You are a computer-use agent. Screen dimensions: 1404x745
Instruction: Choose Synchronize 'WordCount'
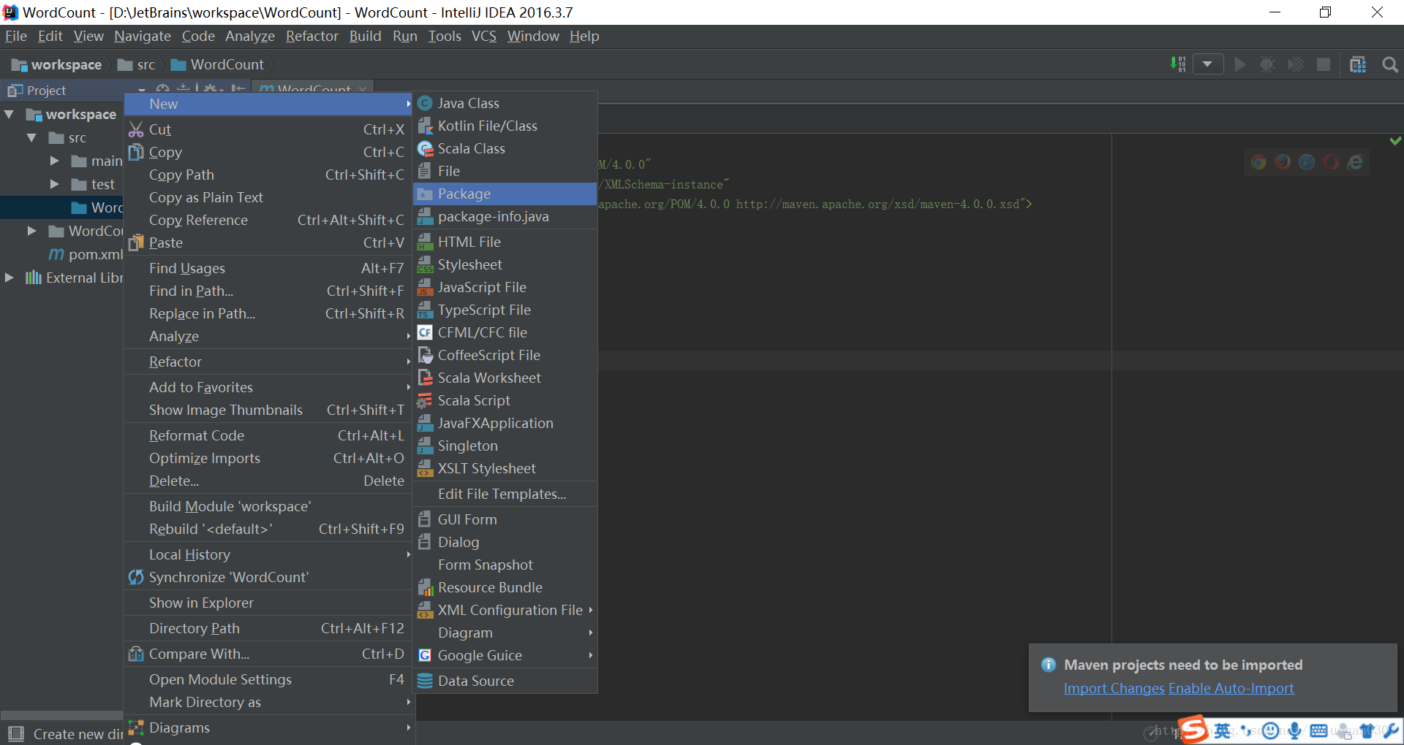(x=268, y=578)
